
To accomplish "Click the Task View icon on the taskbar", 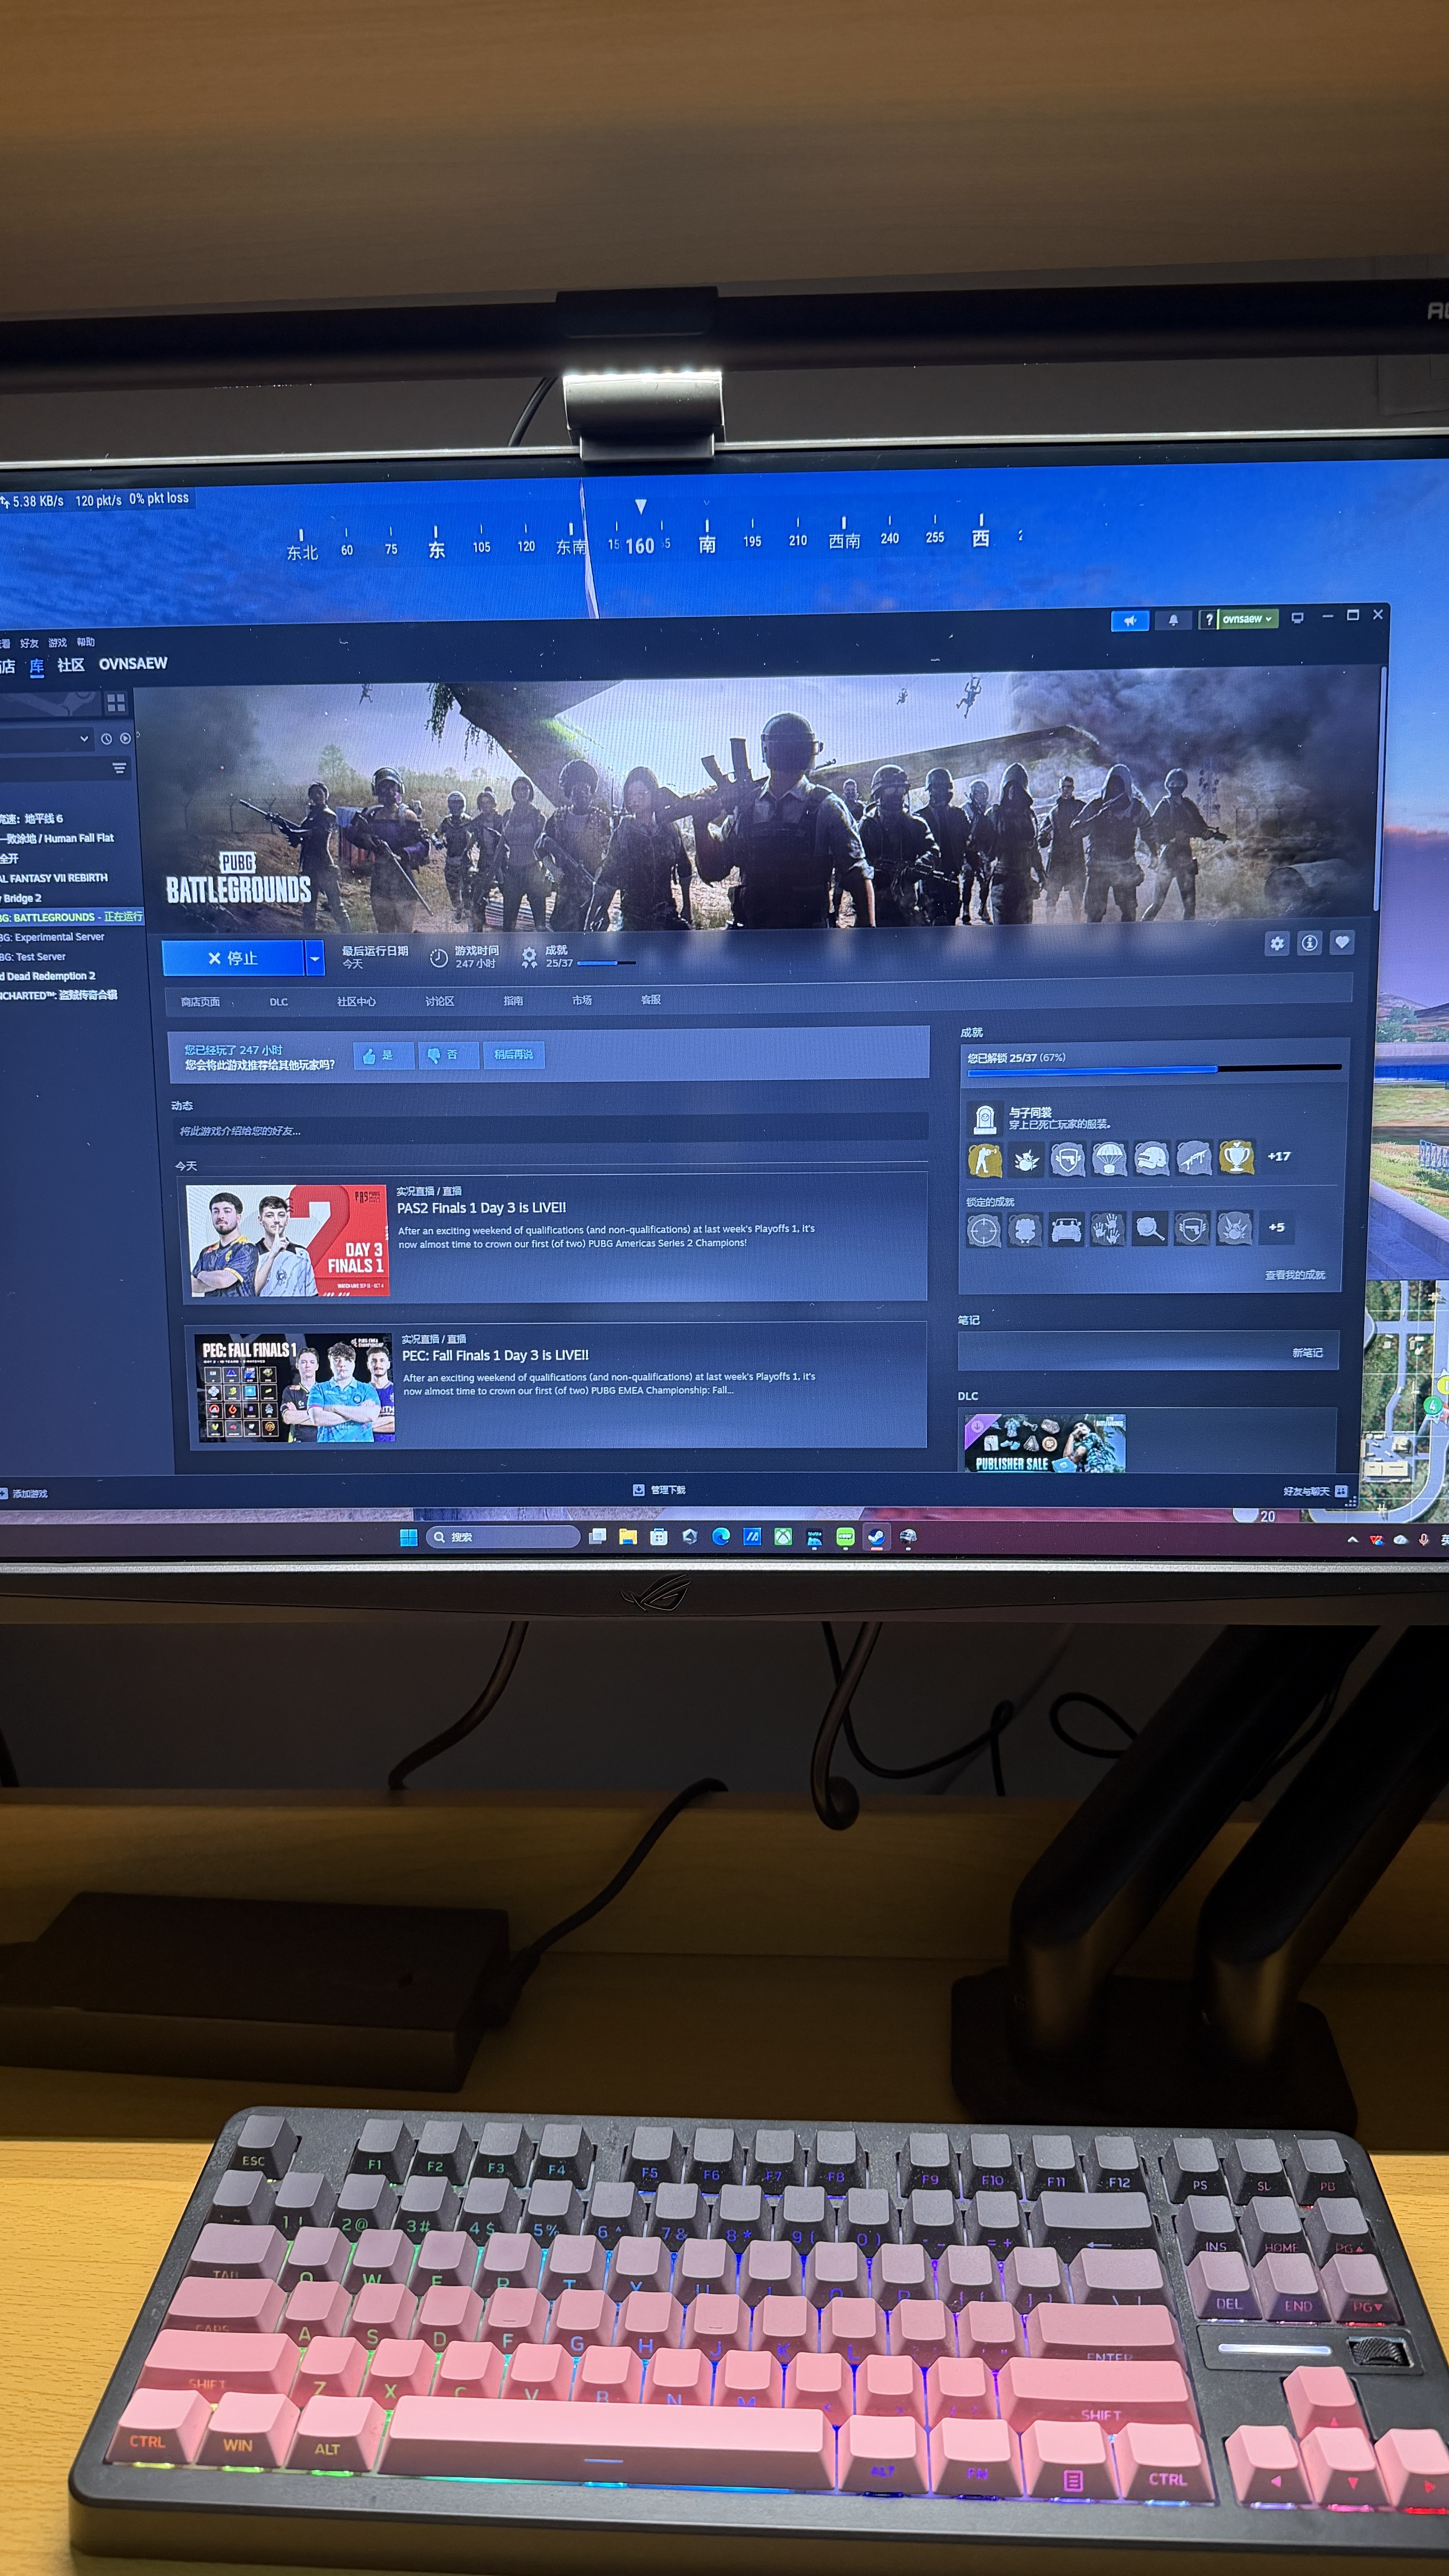I will pos(597,1537).
